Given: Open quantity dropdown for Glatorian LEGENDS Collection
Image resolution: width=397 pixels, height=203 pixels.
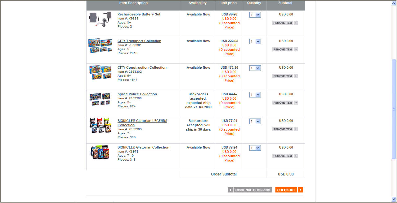Looking at the screenshot, I should point(255,121).
